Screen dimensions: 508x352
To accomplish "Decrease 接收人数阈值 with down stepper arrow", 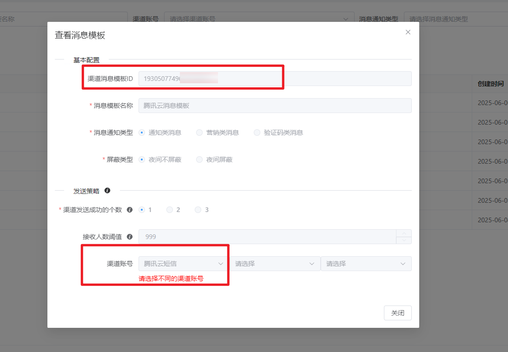I will 404,240.
